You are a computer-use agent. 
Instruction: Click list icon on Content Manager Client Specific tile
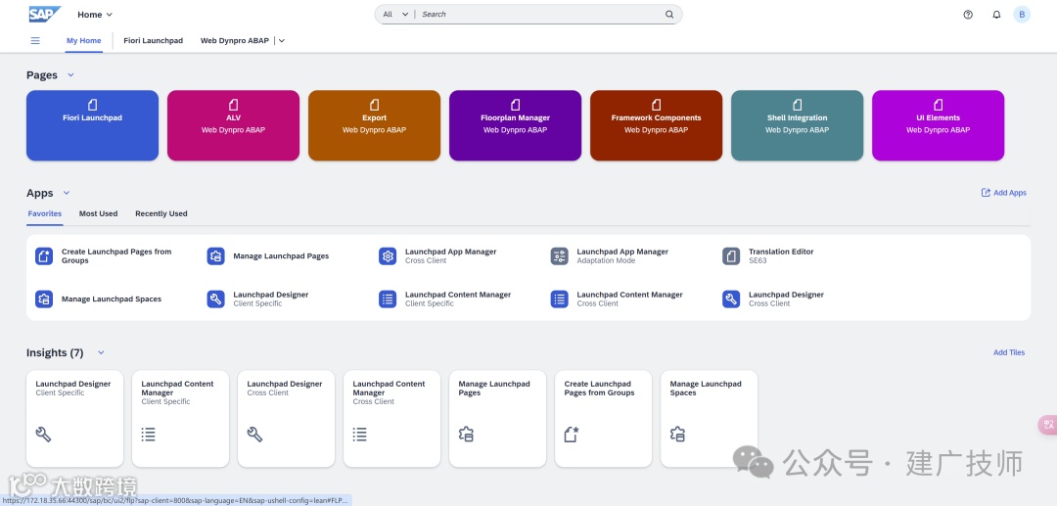149,435
